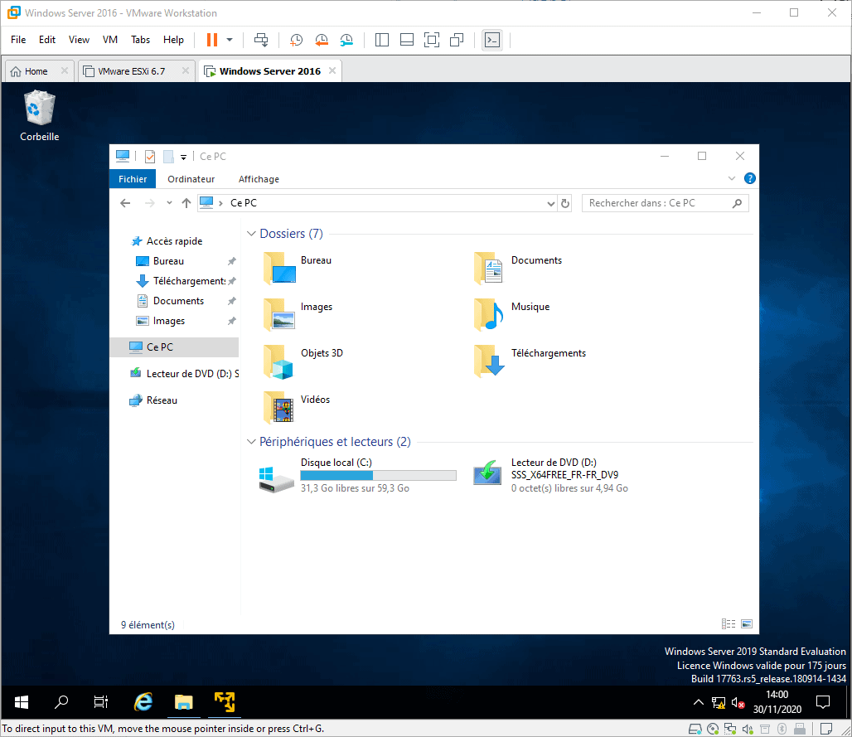Click the Rechercher dans Ce PC field

click(665, 203)
